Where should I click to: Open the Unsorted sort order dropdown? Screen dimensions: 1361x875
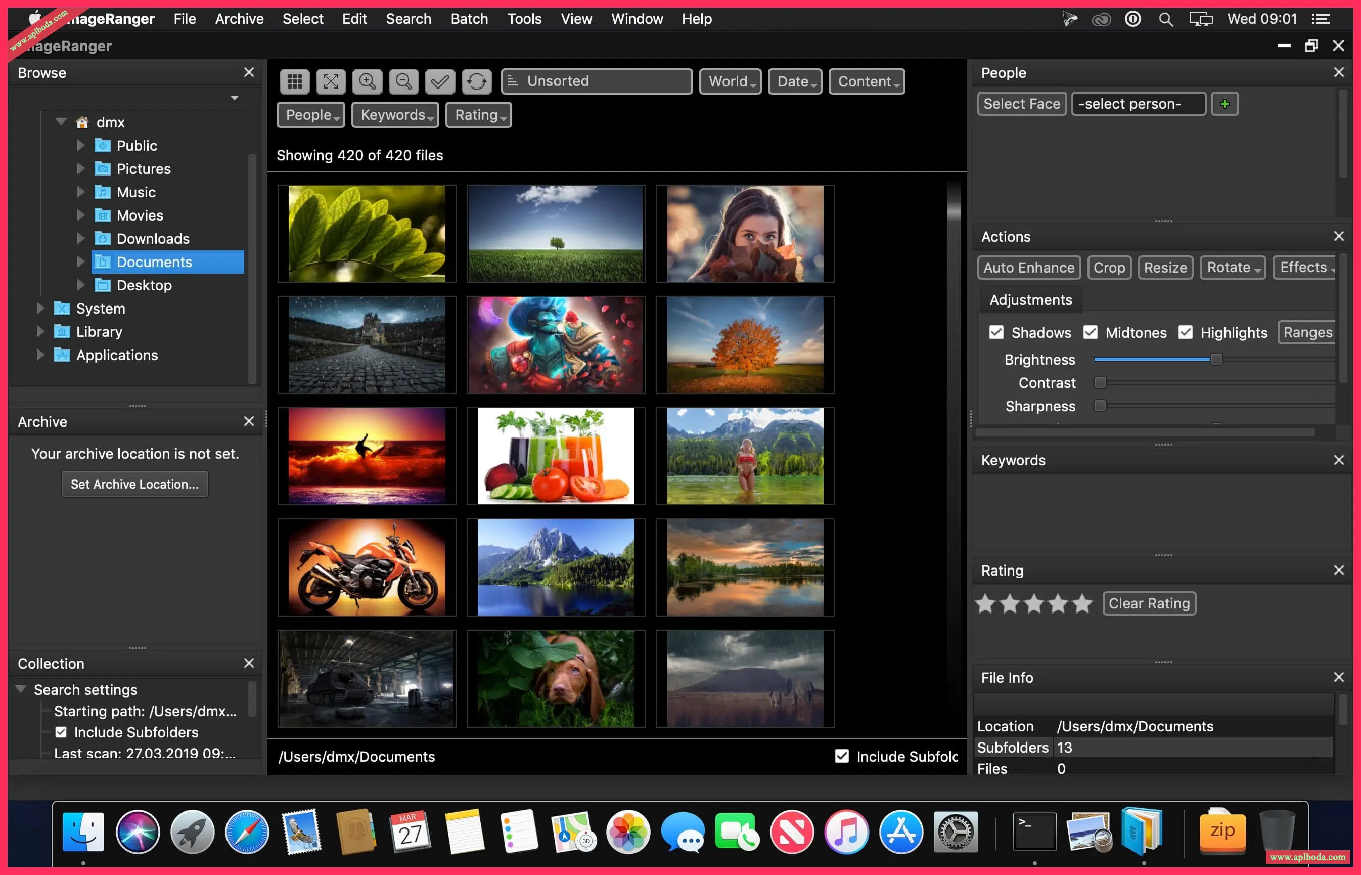(596, 81)
